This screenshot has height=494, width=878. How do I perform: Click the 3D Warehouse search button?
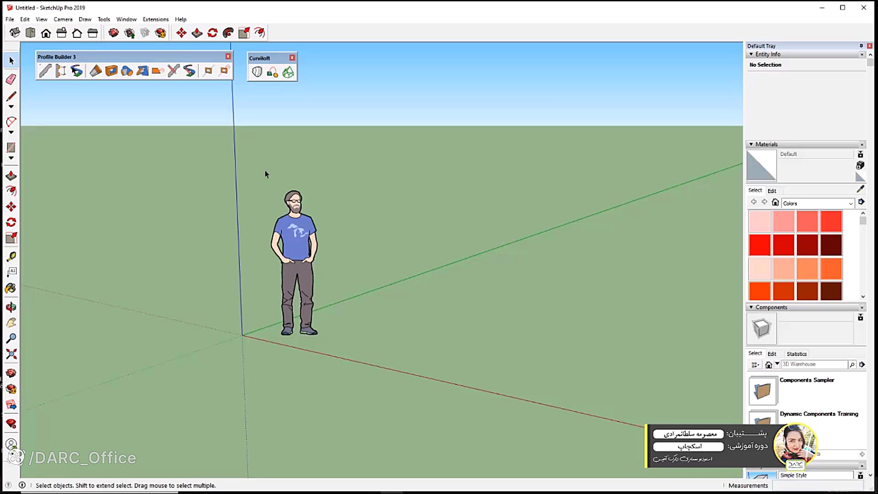[852, 365]
